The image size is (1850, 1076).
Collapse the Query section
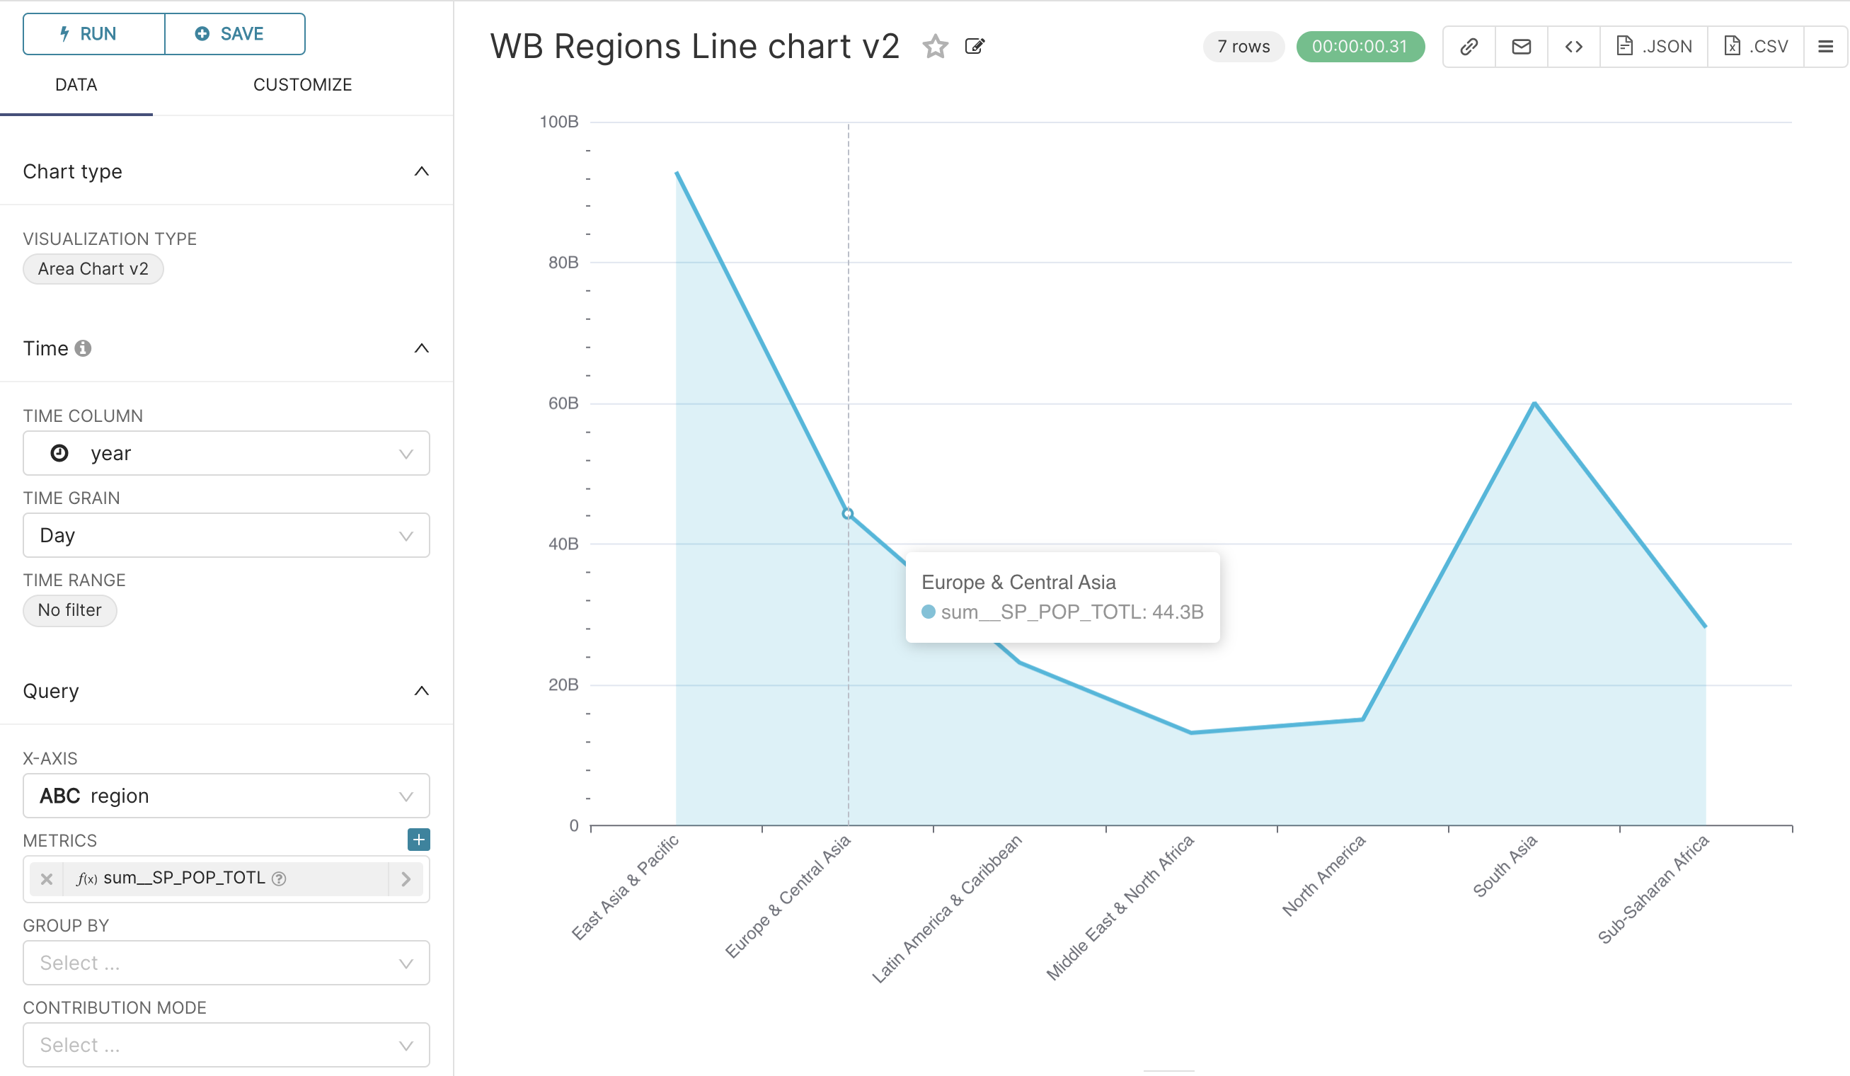click(x=421, y=691)
